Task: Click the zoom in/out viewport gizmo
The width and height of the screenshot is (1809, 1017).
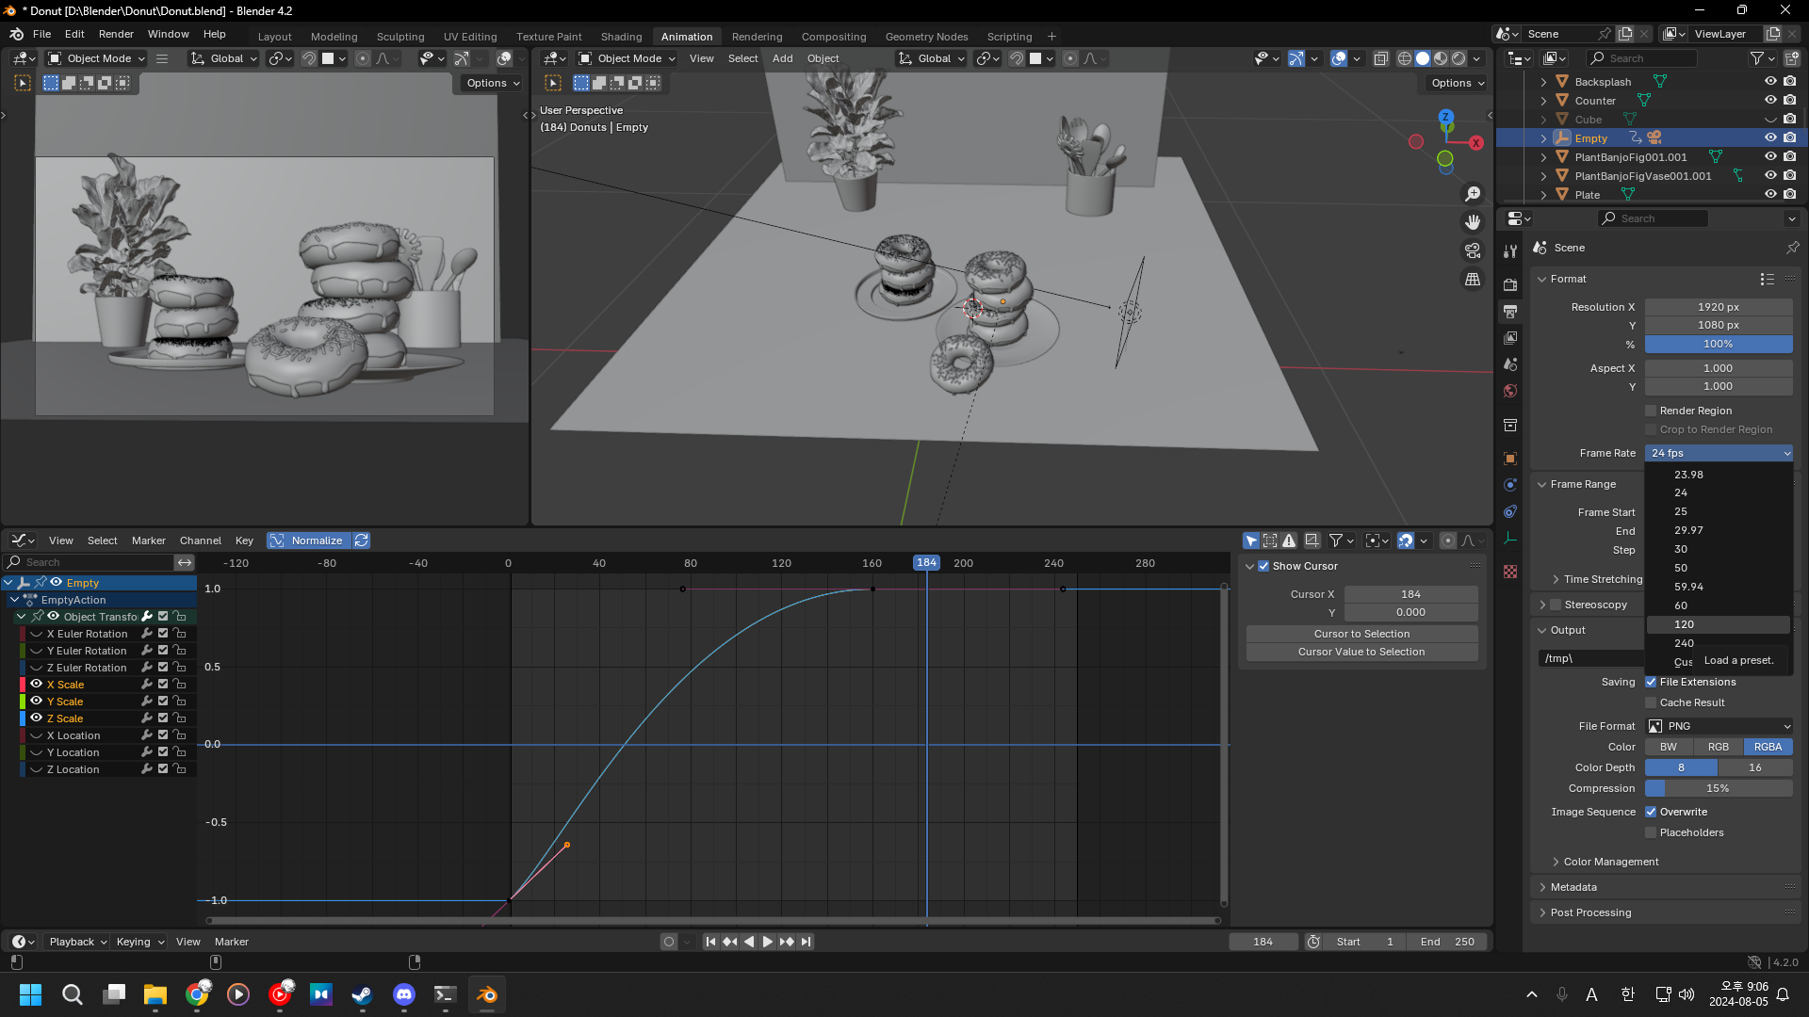Action: (x=1472, y=194)
